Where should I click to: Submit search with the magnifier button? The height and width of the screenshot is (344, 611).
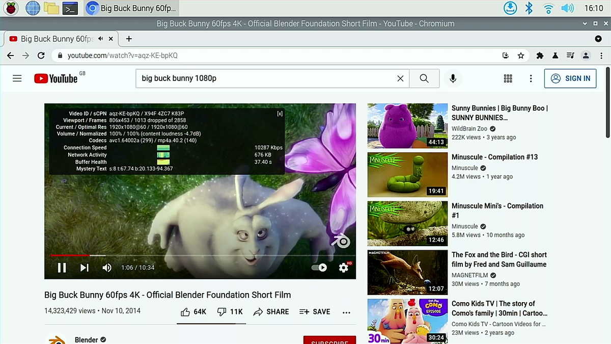424,78
